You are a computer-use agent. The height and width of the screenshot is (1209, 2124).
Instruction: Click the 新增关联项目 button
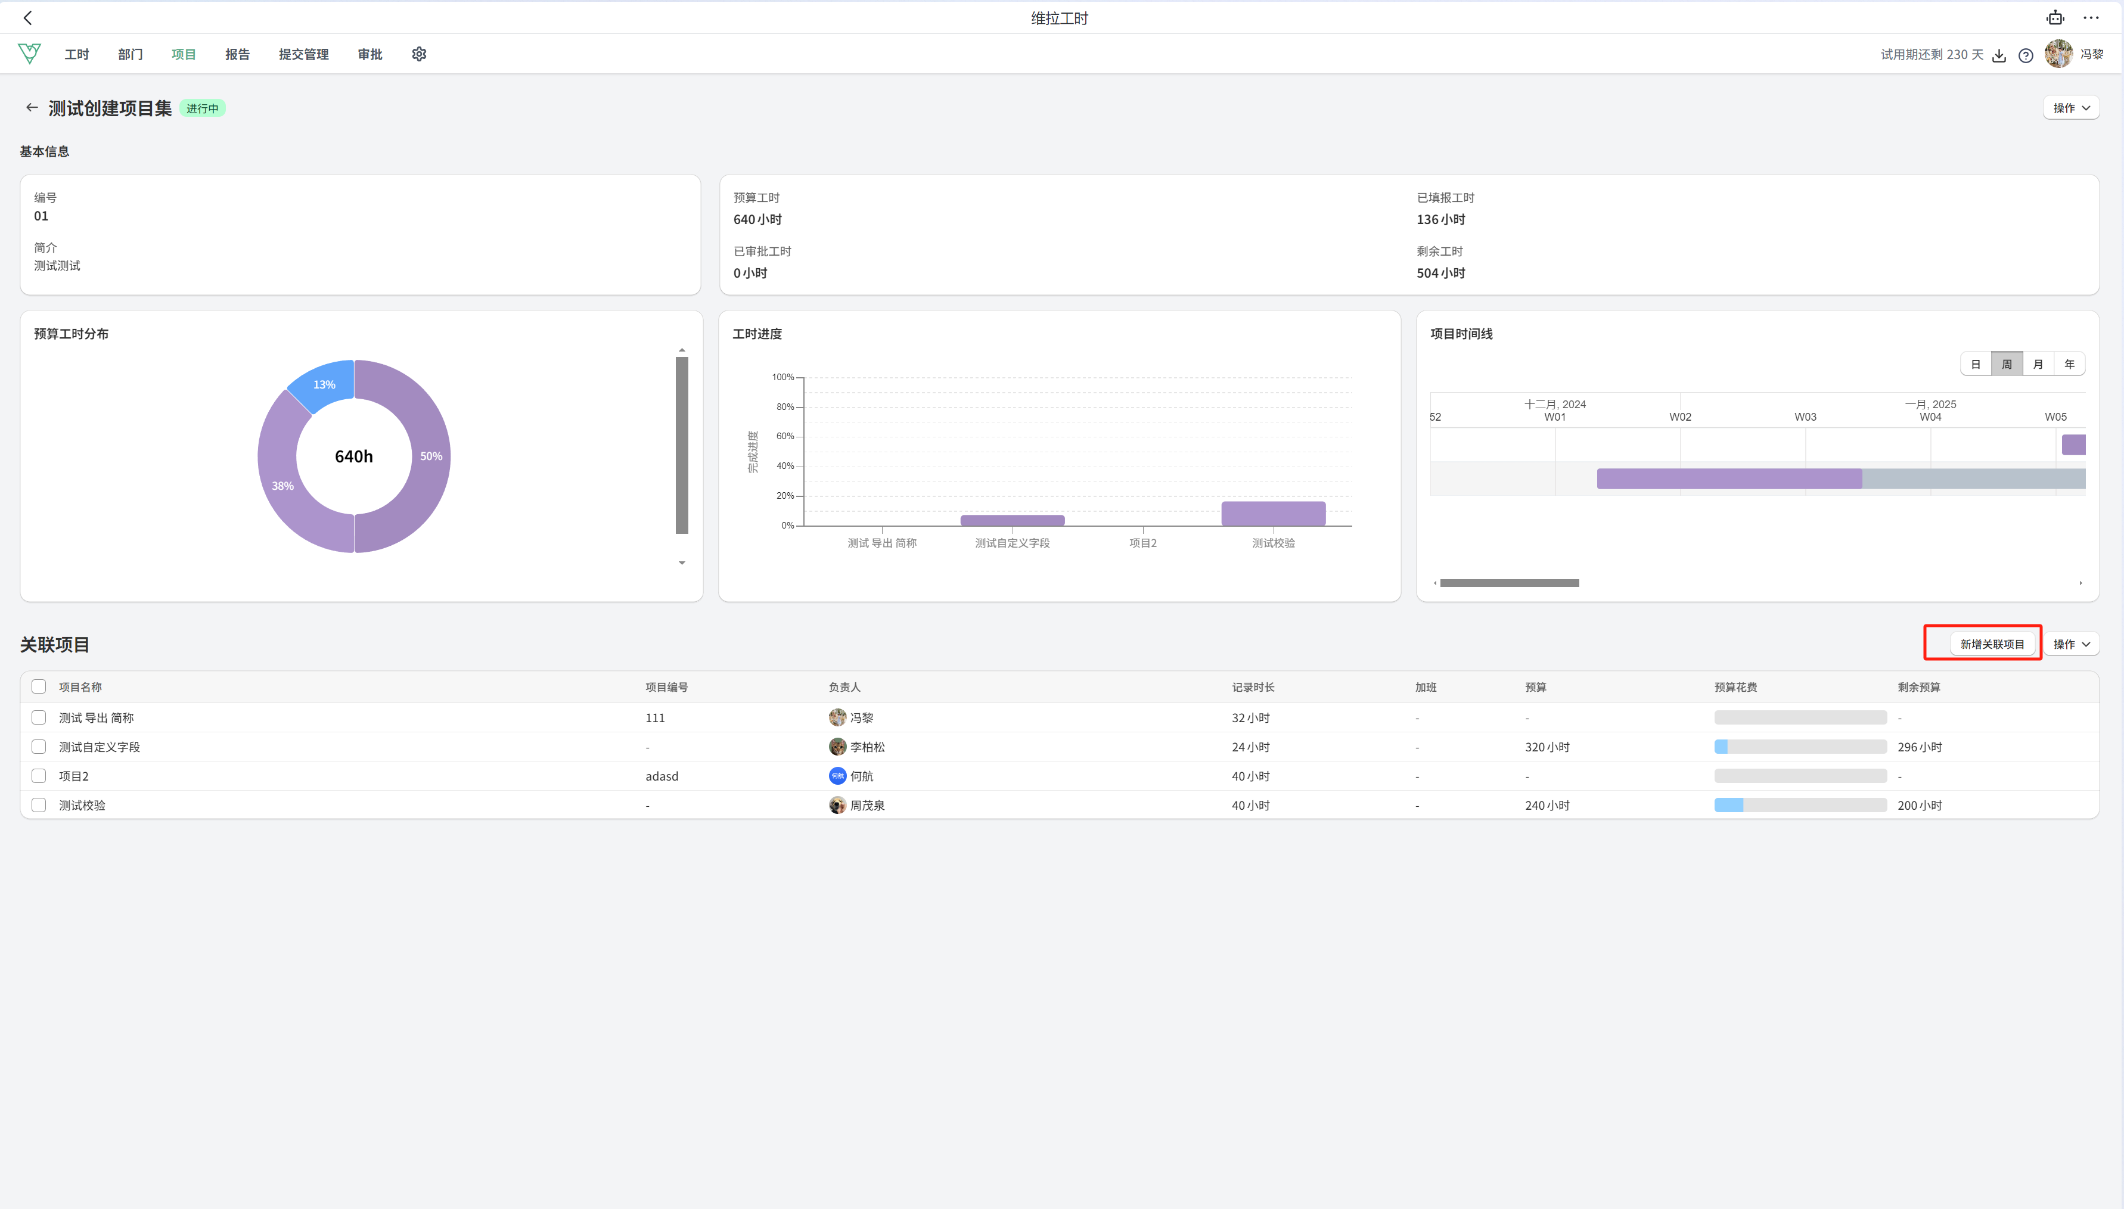1992,644
